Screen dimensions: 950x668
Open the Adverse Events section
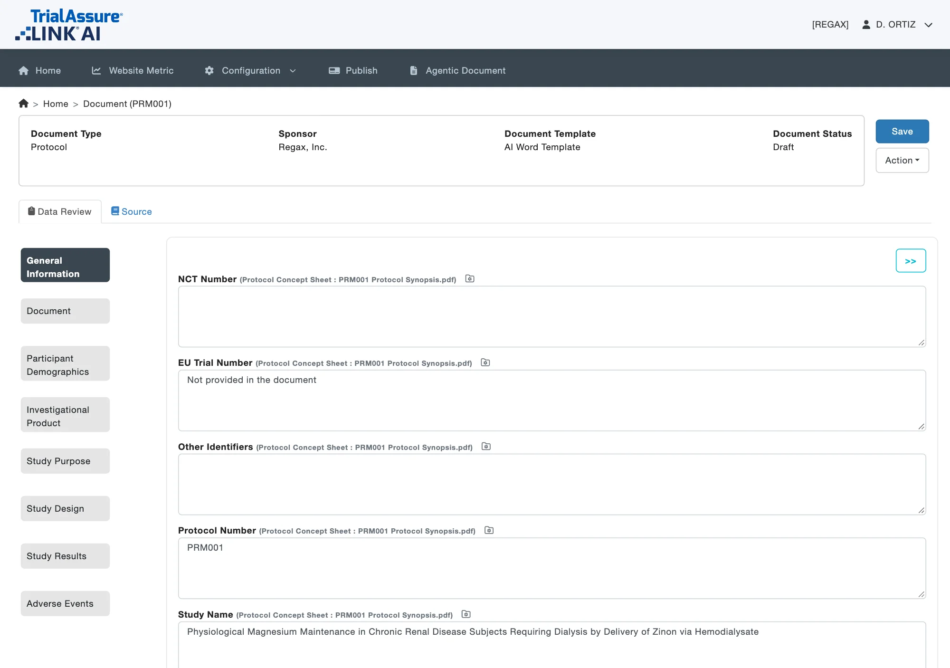click(65, 604)
